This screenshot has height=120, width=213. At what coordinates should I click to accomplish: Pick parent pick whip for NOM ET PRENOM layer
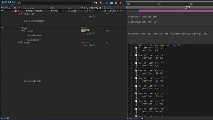[105, 11]
